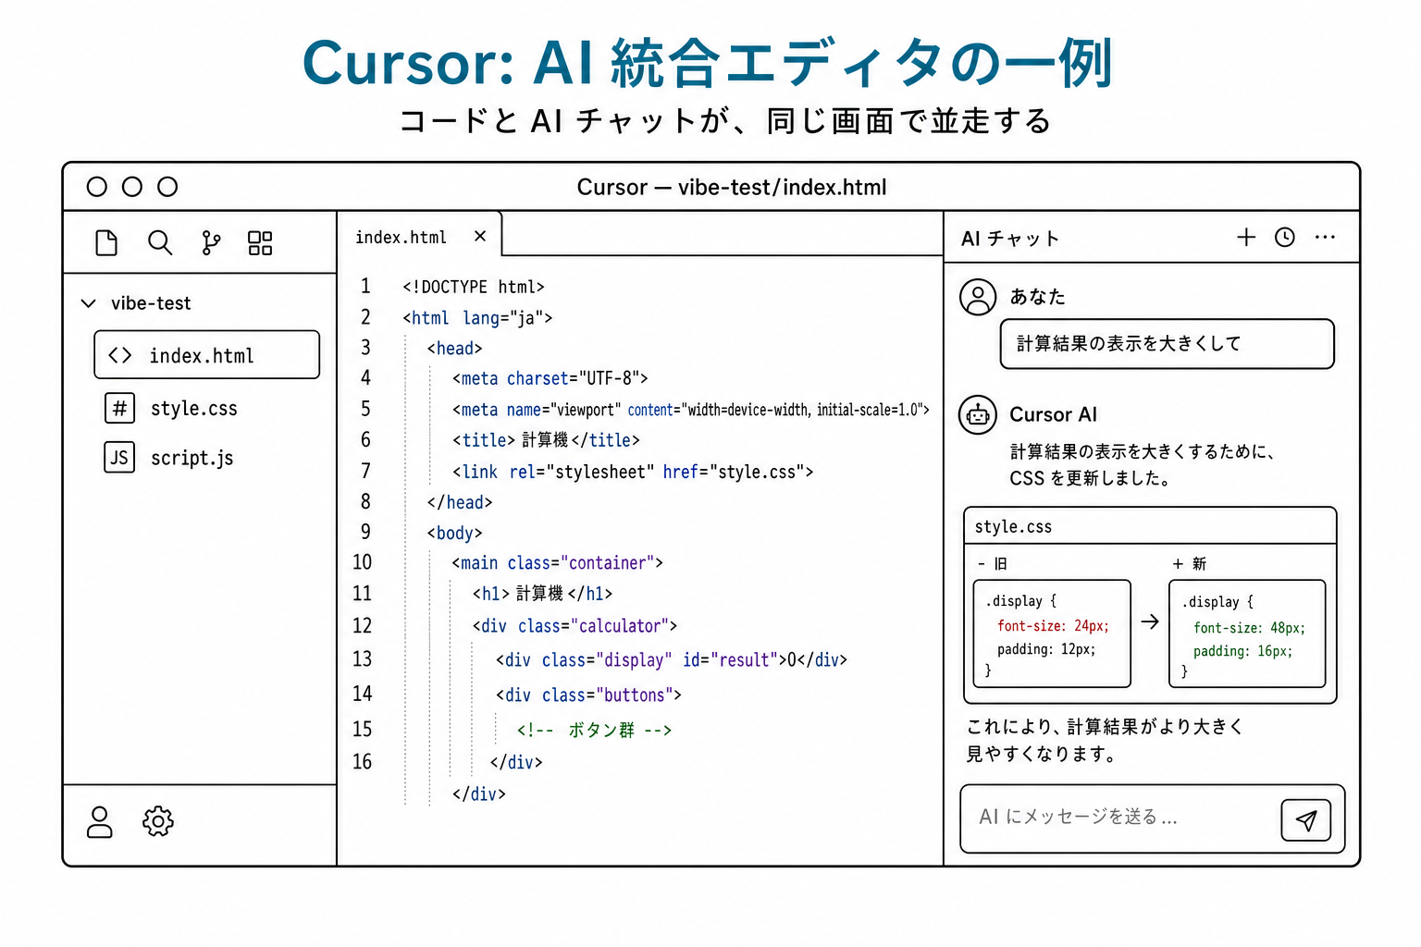The height and width of the screenshot is (947, 1421).
Task: Open the Search magnifier icon
Action: (160, 242)
